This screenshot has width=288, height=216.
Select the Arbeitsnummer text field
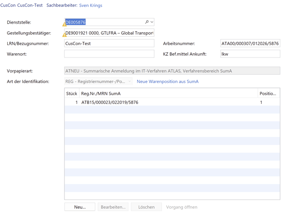click(250, 43)
